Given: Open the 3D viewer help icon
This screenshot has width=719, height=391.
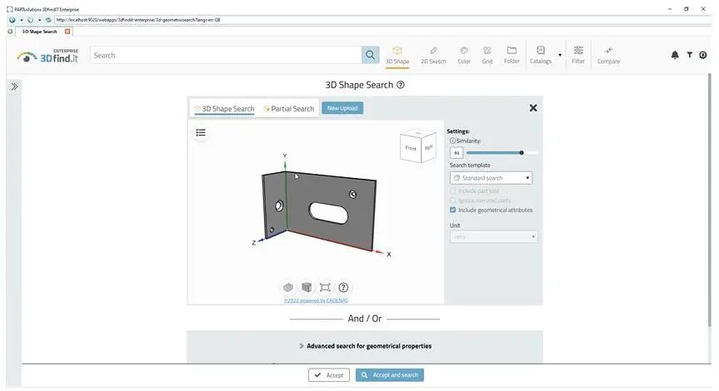Looking at the screenshot, I should tap(343, 288).
